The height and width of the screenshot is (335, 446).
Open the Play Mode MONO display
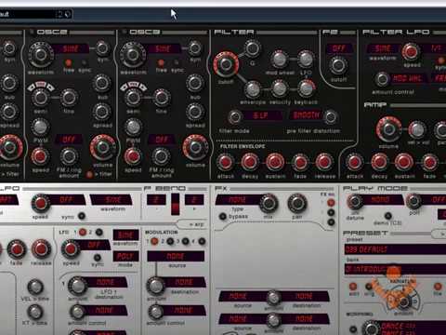pyautogui.click(x=383, y=200)
